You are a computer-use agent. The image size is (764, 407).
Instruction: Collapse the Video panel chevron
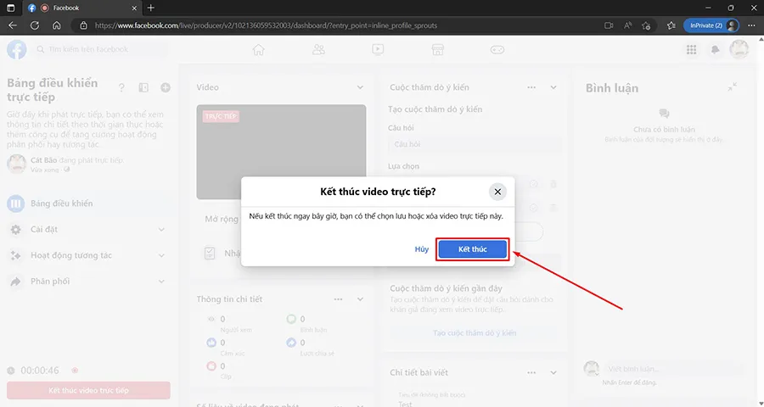click(360, 87)
